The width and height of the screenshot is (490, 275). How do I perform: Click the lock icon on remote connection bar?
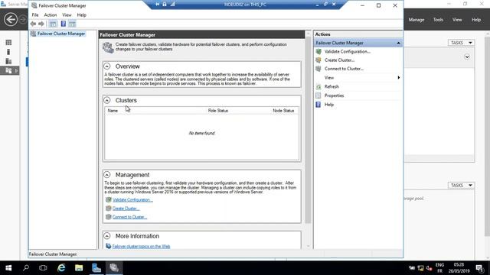point(165,5)
